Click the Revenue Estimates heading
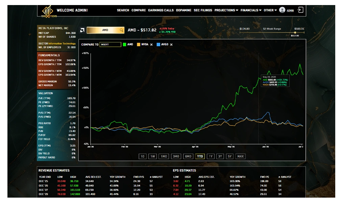This screenshot has width=342, height=202. (x=54, y=170)
